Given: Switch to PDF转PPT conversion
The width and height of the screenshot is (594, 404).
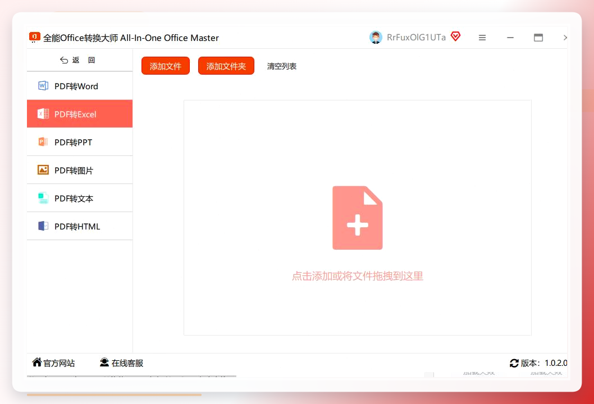Looking at the screenshot, I should [x=80, y=142].
